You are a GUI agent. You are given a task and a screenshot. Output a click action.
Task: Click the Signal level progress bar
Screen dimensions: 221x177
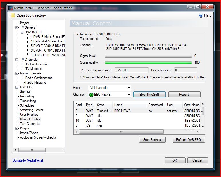coord(148,56)
